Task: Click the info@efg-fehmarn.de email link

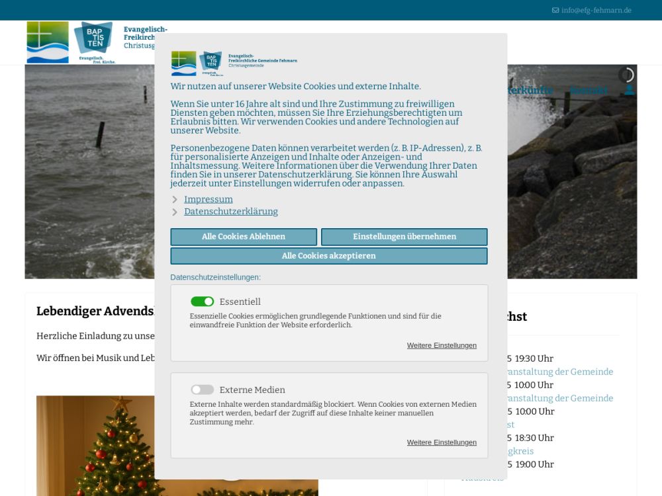Action: pos(596,11)
